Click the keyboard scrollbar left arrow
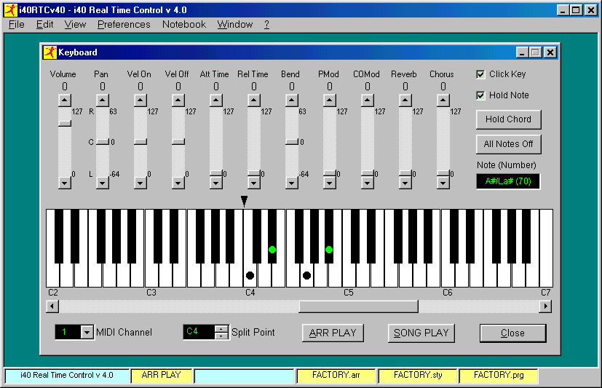This screenshot has width=602, height=388. 52,306
